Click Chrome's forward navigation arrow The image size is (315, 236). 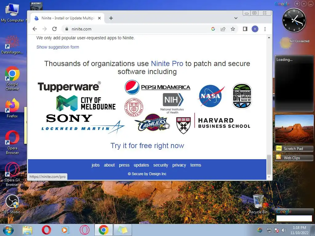coord(45,29)
